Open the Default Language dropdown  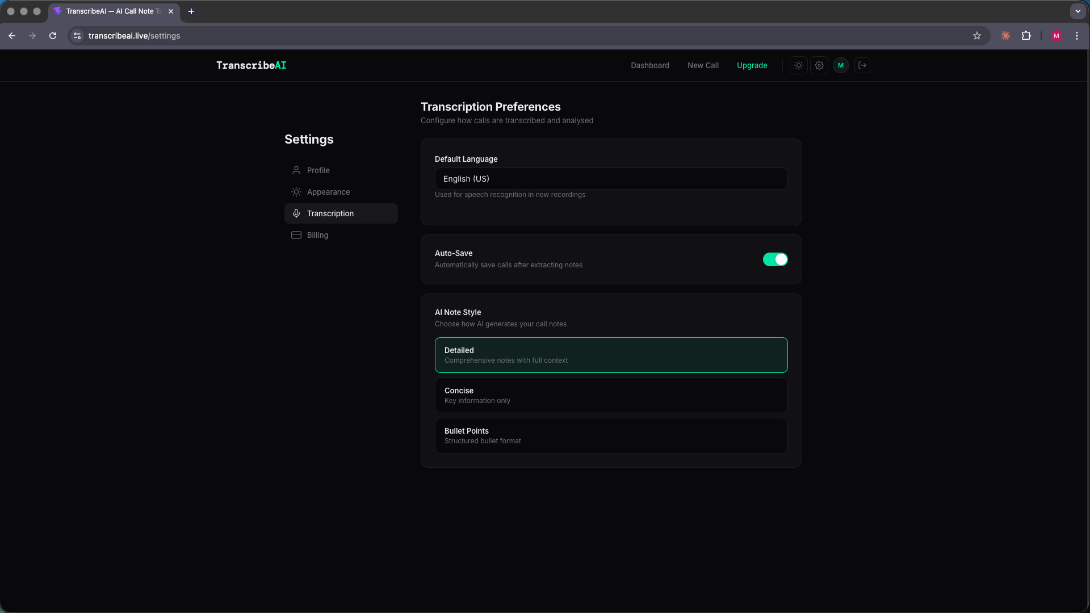point(611,178)
